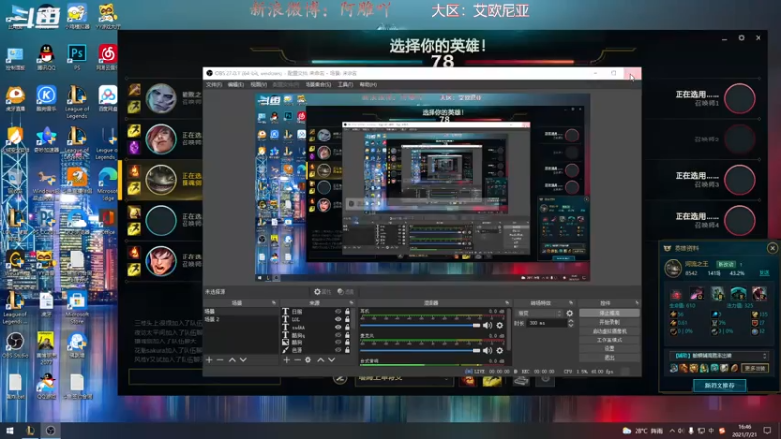
Task: Open the View menu in OBS
Action: [x=258, y=85]
